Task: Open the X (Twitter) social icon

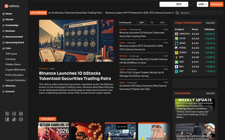Action: [7, 114]
